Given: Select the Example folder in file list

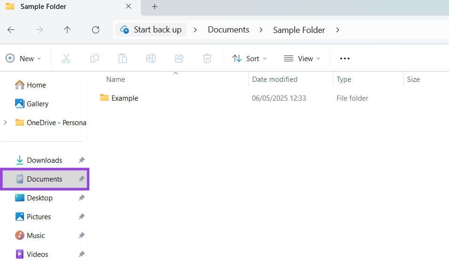Looking at the screenshot, I should [125, 98].
